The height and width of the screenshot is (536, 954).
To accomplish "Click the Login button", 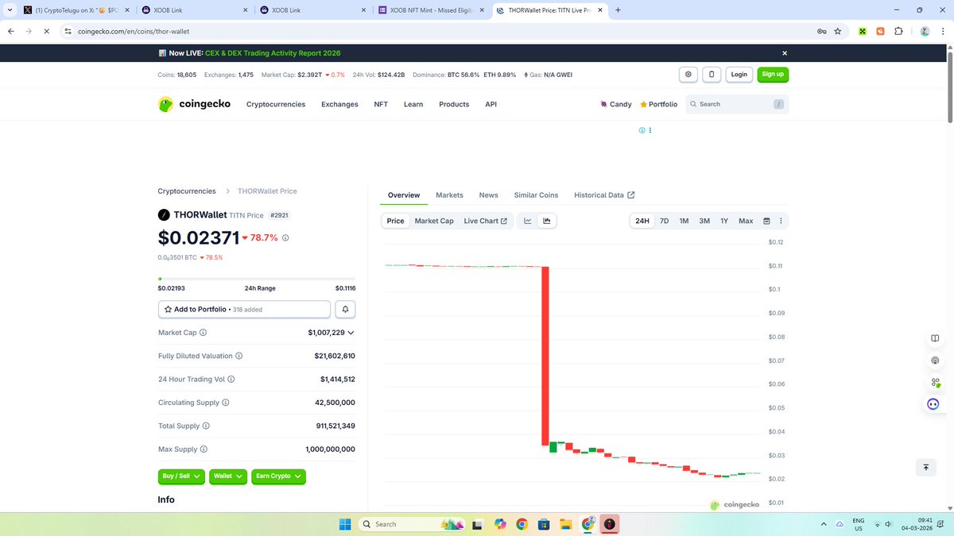I will point(739,75).
